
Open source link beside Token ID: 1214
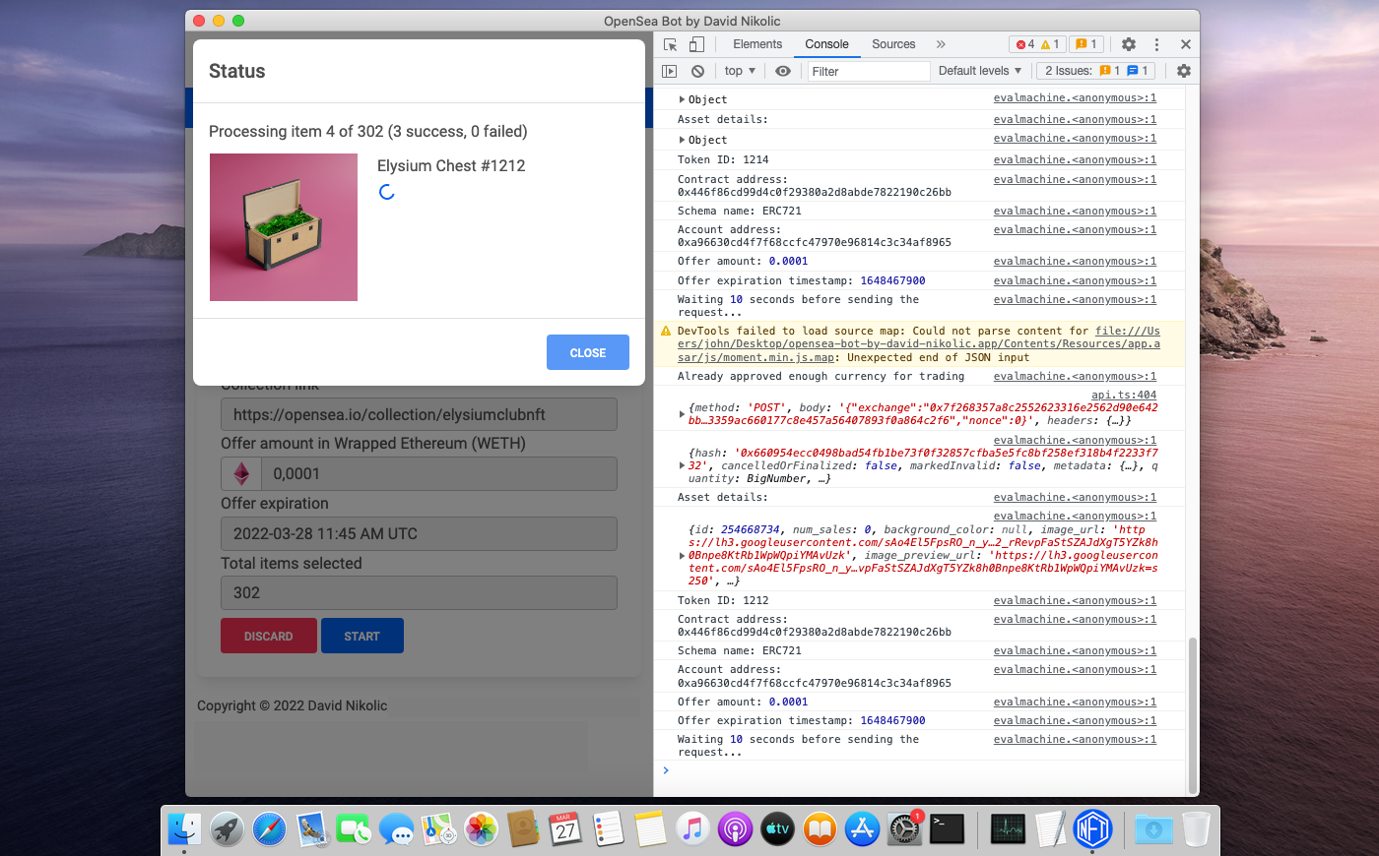pyautogui.click(x=1075, y=159)
